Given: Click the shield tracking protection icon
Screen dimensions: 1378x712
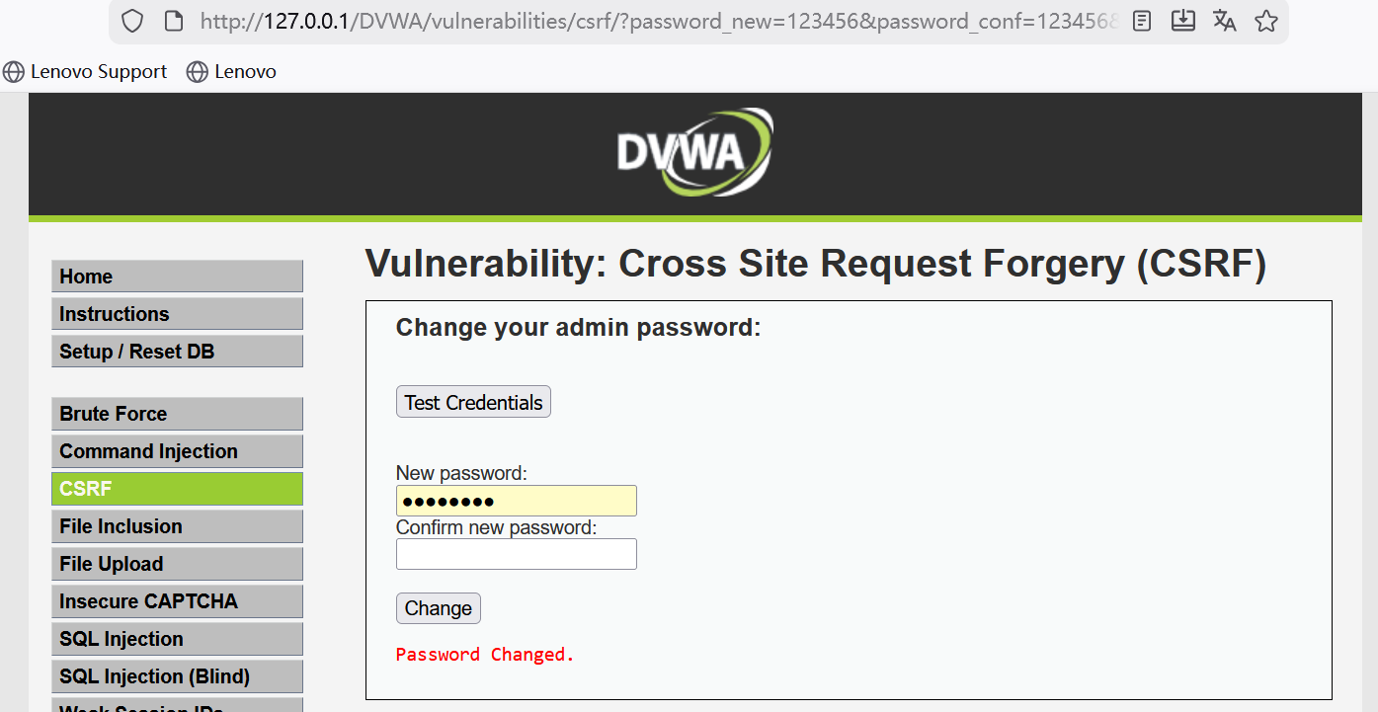Looking at the screenshot, I should click(x=132, y=21).
